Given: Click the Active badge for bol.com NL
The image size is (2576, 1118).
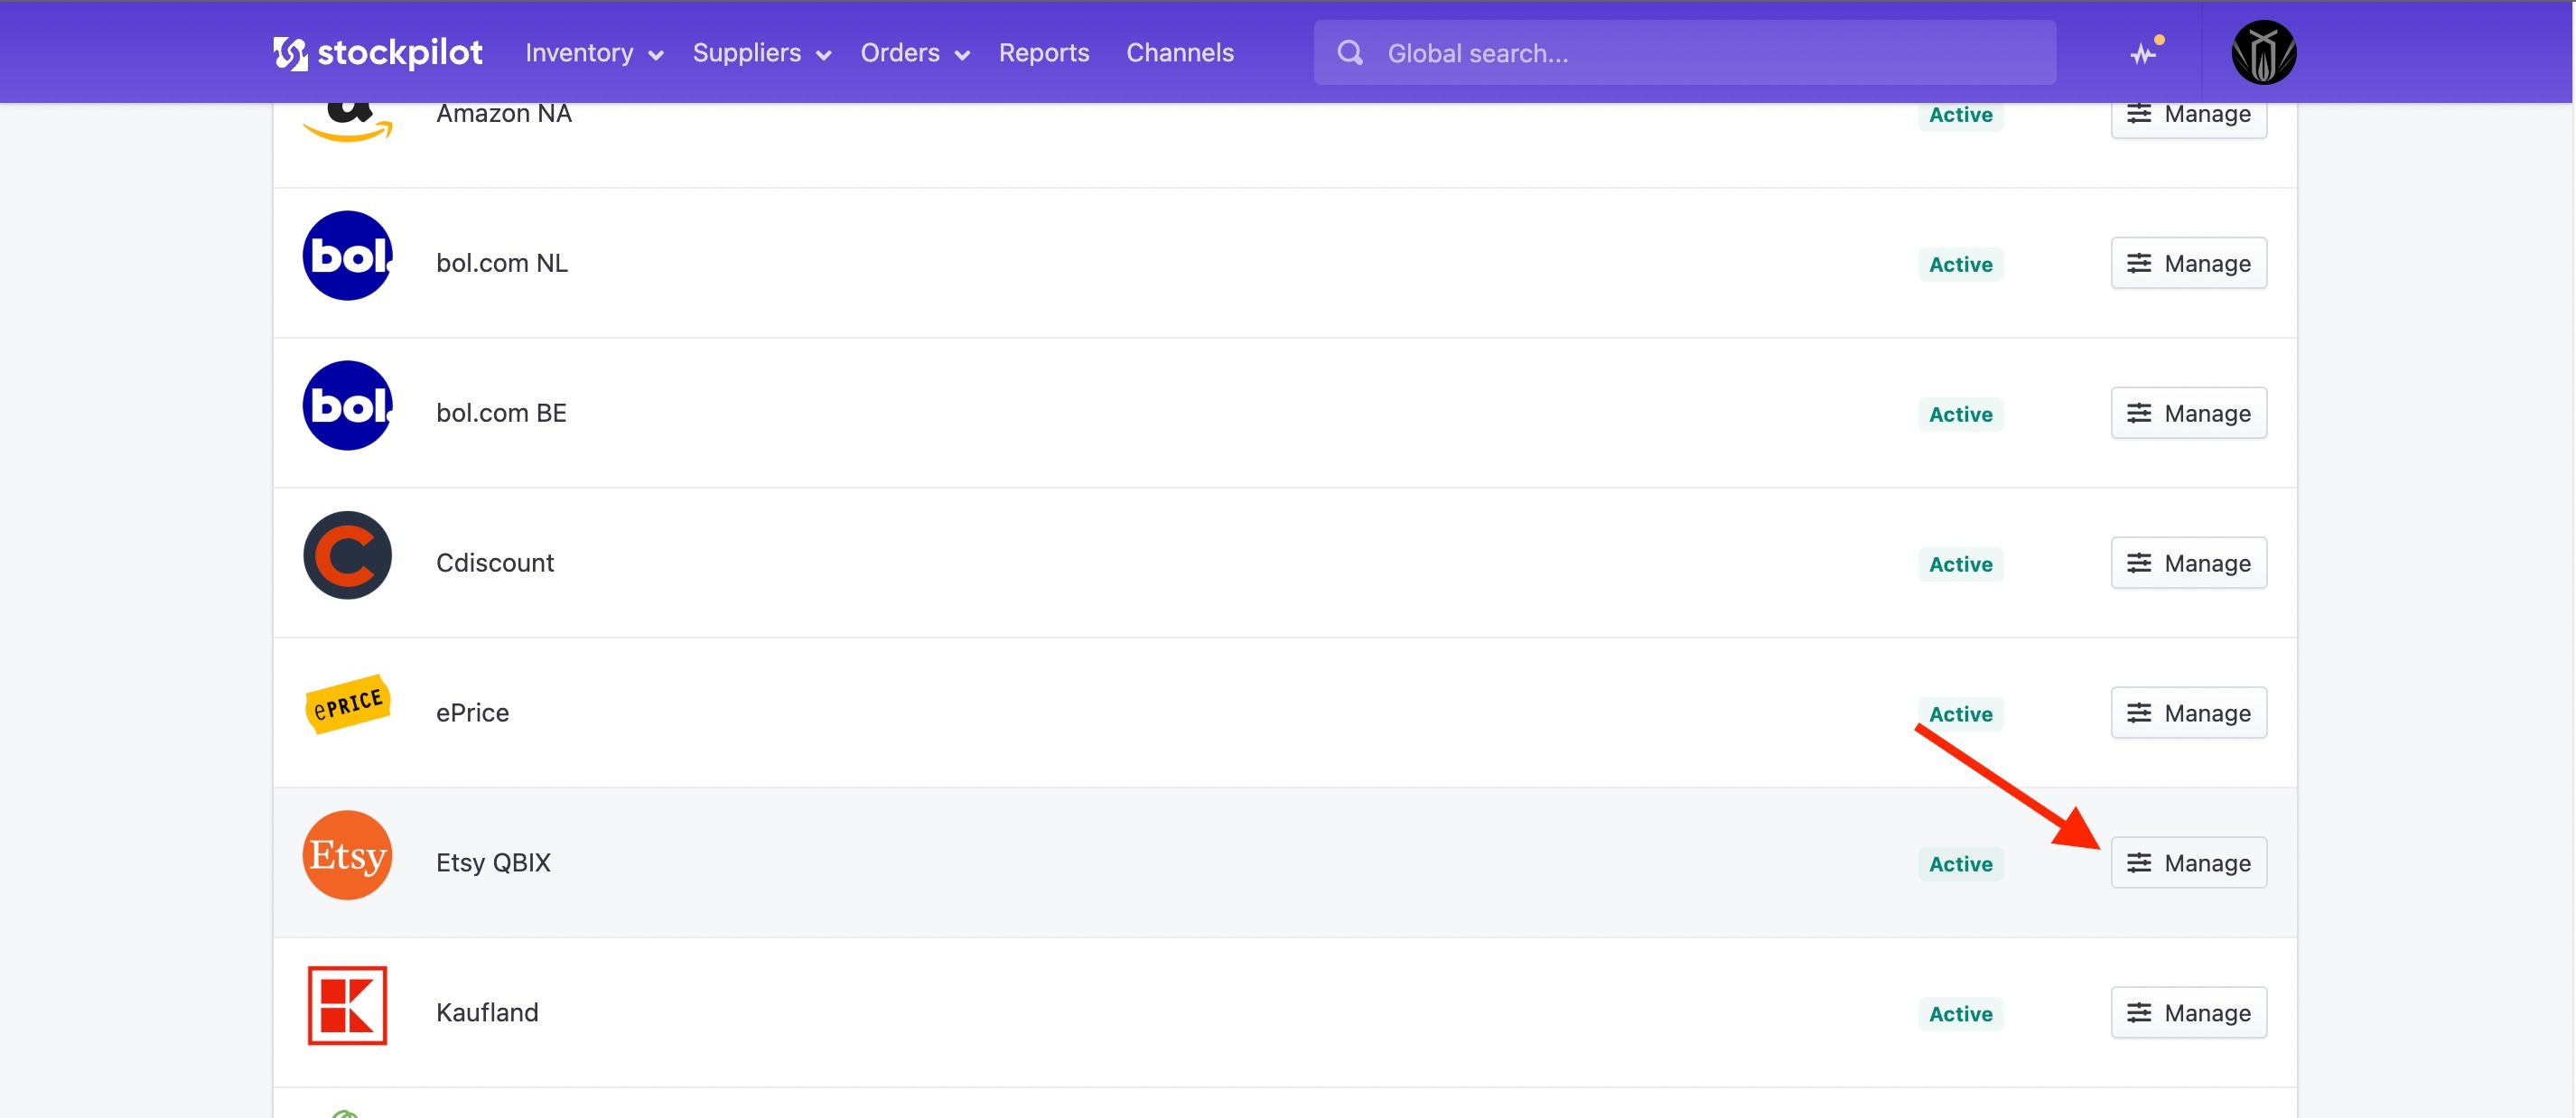Looking at the screenshot, I should tap(1960, 265).
